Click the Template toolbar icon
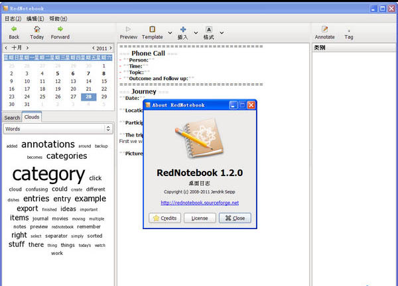 coord(153,32)
